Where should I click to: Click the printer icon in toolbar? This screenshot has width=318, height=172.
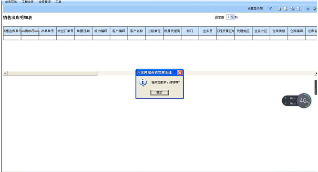(279, 9)
